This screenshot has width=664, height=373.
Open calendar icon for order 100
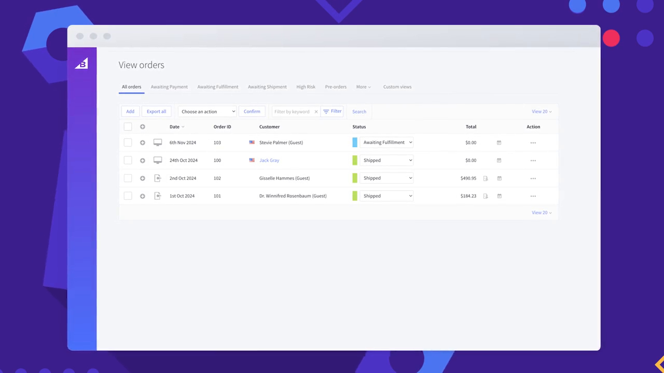coord(499,161)
